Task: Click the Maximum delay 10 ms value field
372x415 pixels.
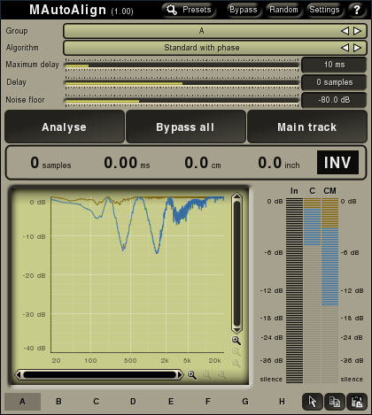Action: (x=334, y=65)
